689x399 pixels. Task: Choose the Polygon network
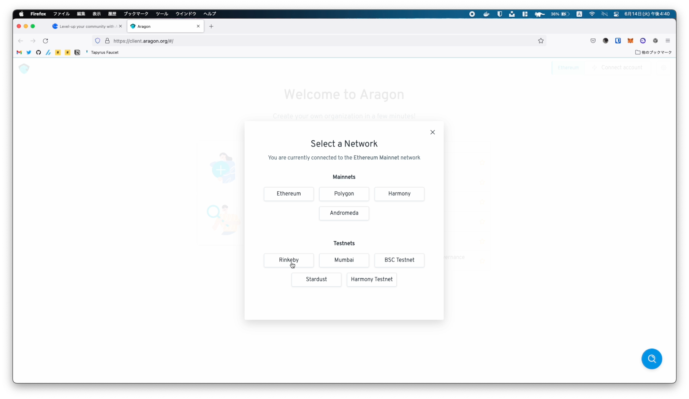tap(344, 194)
